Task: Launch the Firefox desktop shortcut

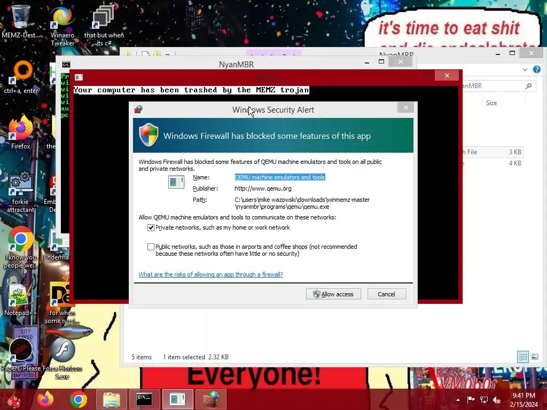Action: coord(21,132)
